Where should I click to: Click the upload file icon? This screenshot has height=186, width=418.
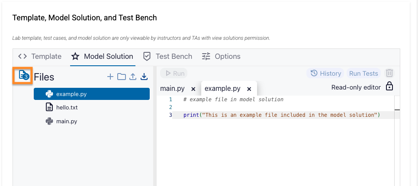coord(133,77)
